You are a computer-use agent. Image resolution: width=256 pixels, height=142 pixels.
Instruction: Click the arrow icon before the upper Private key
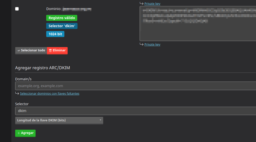(x=141, y=4)
